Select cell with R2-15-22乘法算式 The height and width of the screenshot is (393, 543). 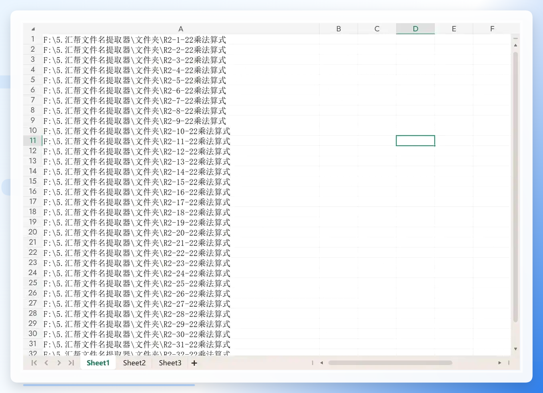[181, 182]
